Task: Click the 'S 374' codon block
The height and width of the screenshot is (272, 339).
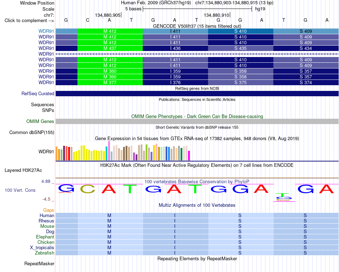Action: tap(306, 83)
